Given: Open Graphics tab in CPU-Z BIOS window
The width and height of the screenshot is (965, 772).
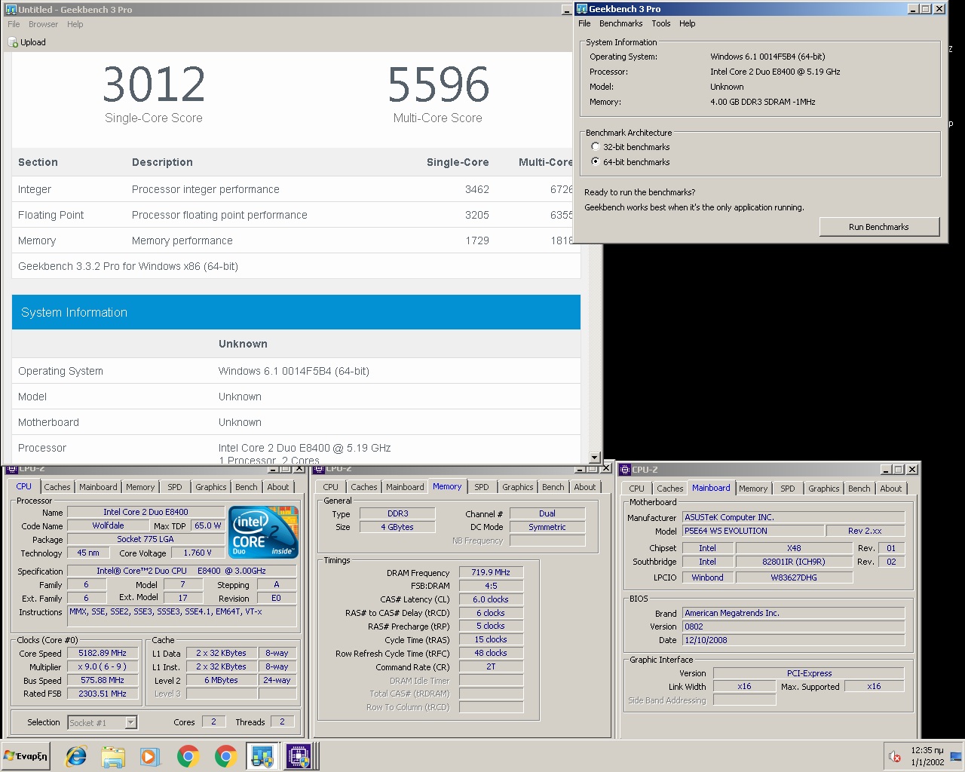Looking at the screenshot, I should click(824, 489).
